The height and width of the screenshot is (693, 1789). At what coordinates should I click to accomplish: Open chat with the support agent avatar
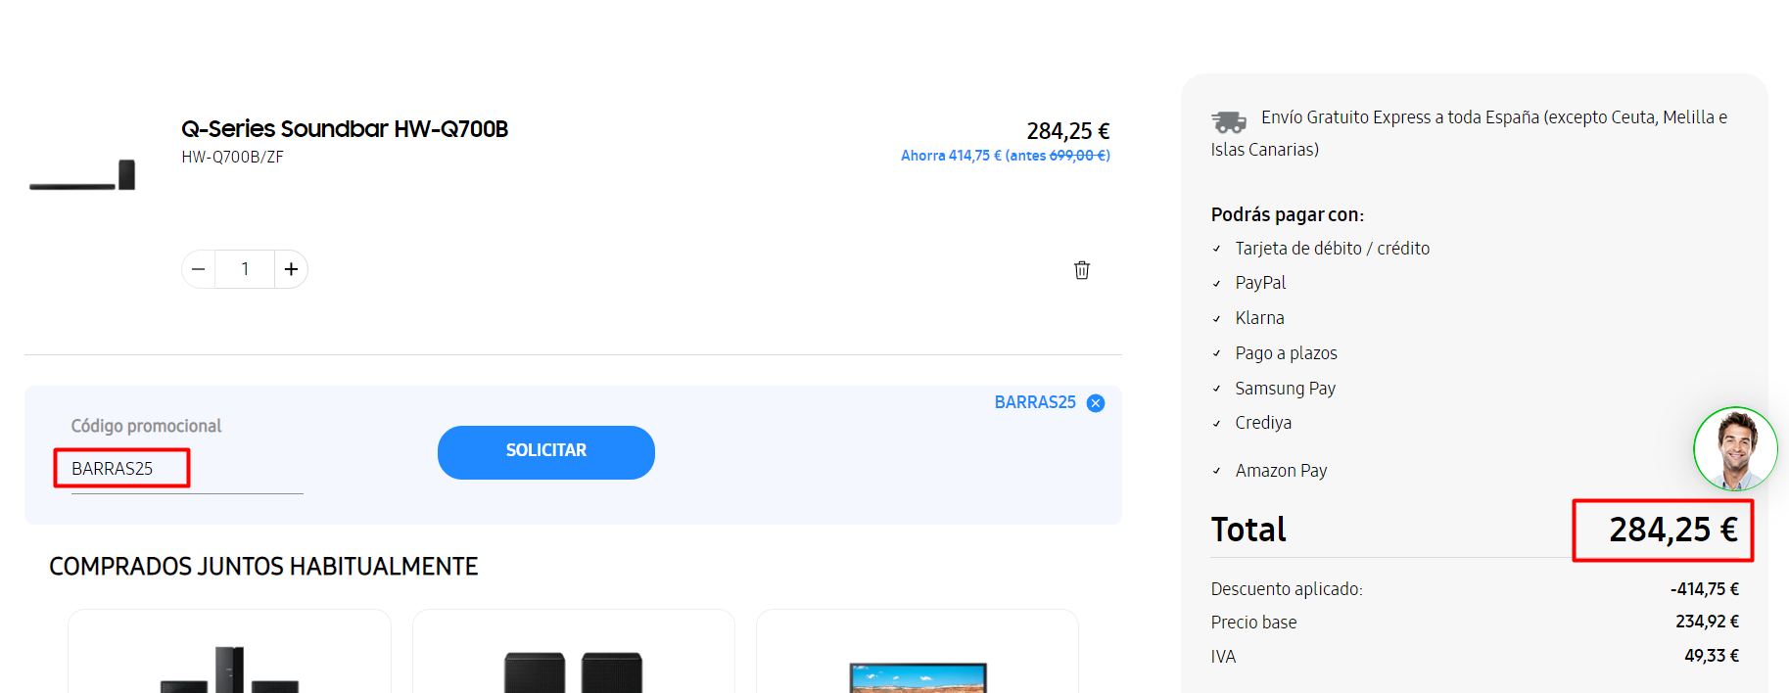(x=1735, y=449)
